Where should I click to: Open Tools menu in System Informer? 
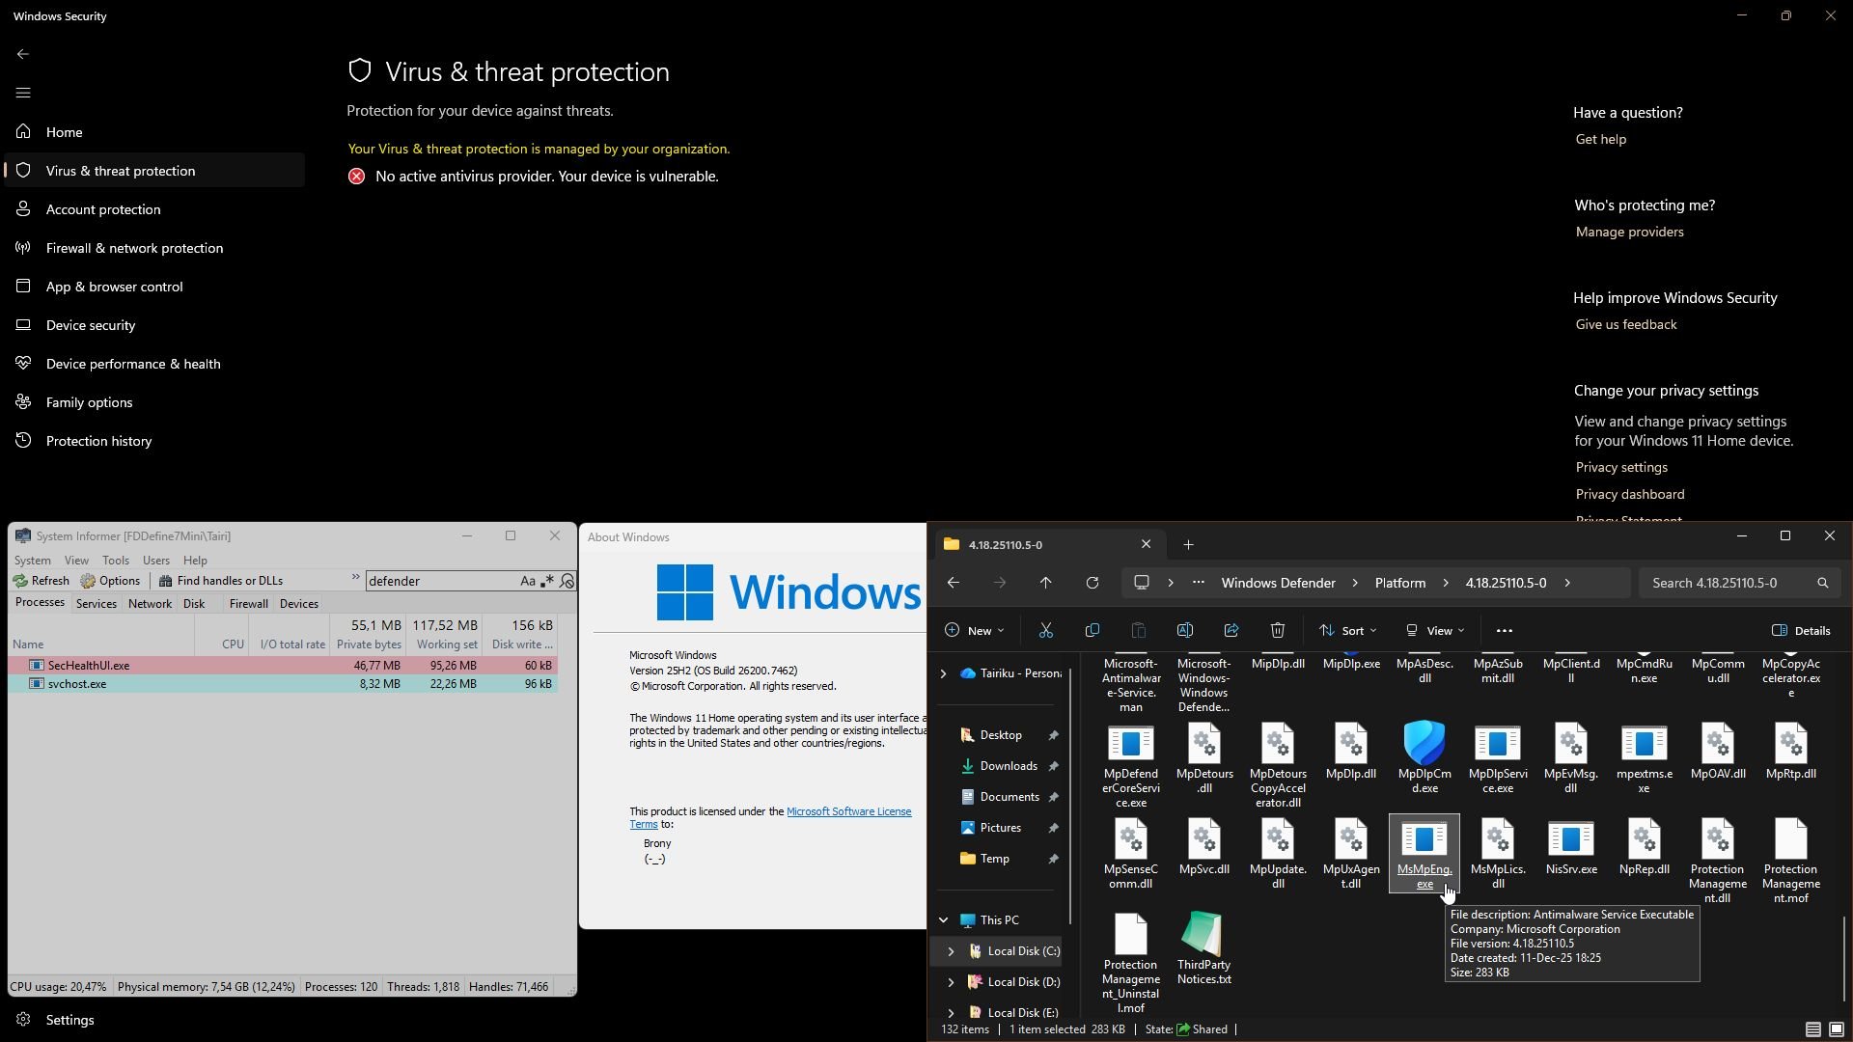pos(116,561)
